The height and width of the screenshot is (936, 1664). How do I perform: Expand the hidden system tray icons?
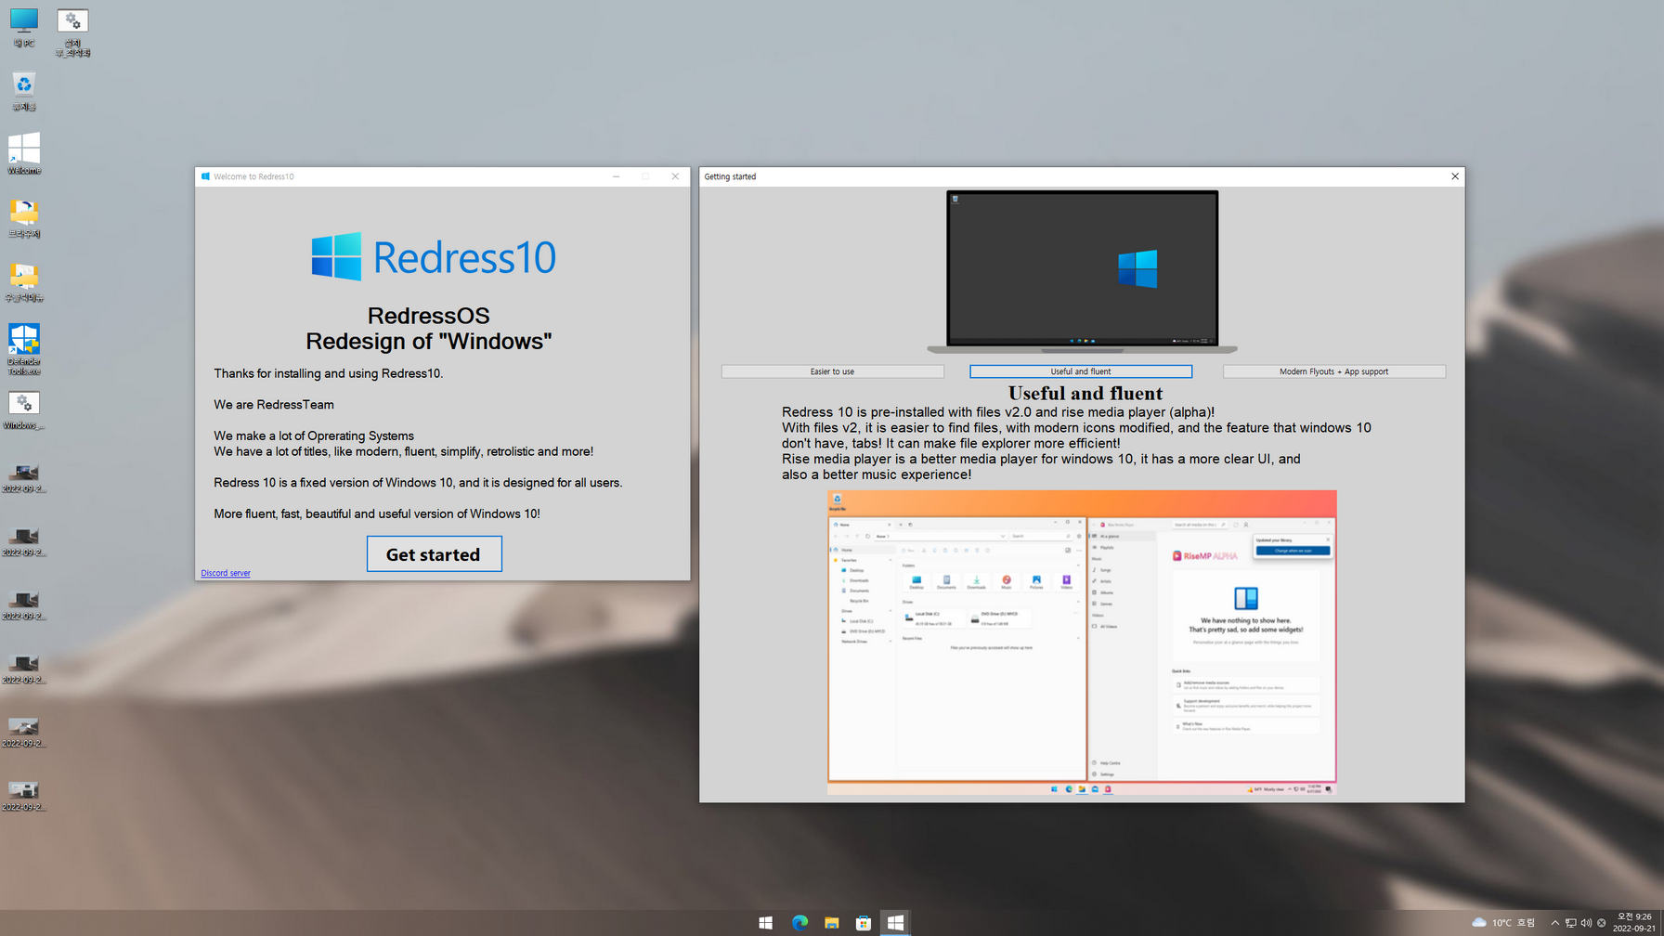(1555, 923)
